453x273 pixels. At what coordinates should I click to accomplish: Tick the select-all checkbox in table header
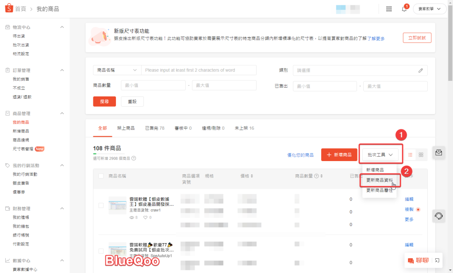coord(101,176)
